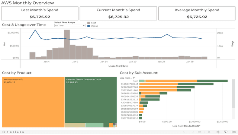Click the Revert (reset view) icon

(x=210, y=132)
